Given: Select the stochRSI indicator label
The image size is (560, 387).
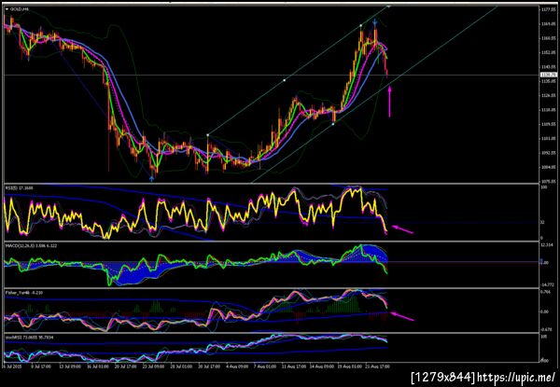Looking at the screenshot, I should [28, 337].
